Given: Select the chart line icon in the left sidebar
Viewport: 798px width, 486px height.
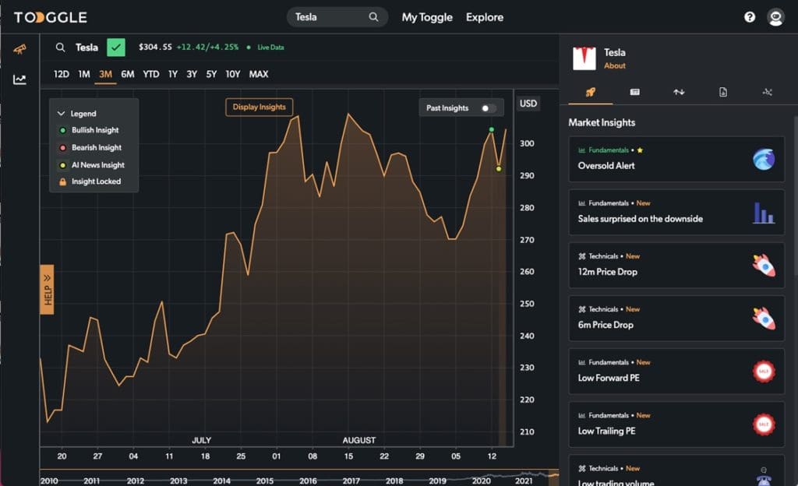Looking at the screenshot, I should (19, 79).
